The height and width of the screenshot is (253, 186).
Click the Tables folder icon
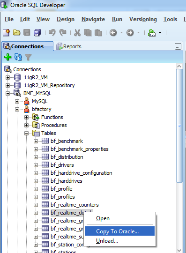pos(36,133)
